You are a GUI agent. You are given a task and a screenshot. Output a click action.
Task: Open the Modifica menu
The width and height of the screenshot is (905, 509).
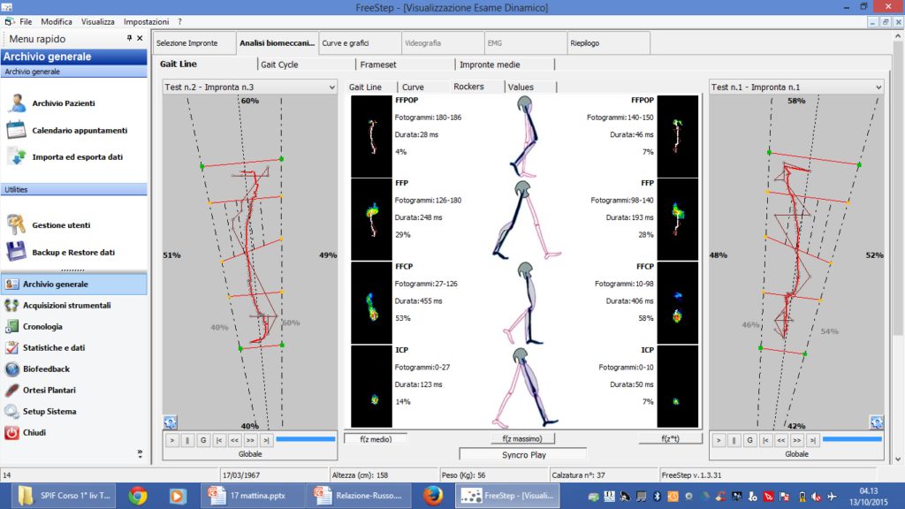click(x=57, y=22)
